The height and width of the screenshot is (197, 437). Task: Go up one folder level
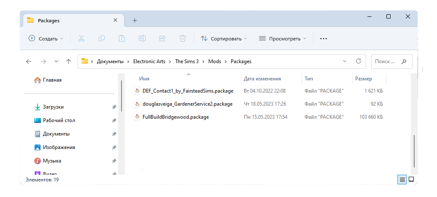point(69,61)
